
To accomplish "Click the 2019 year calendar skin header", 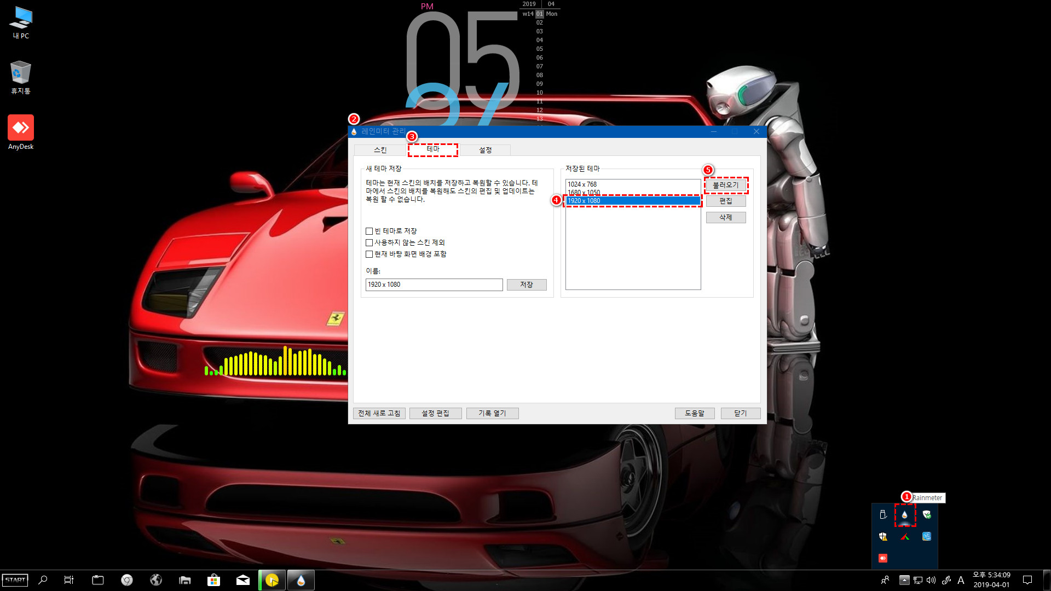I will (x=529, y=4).
